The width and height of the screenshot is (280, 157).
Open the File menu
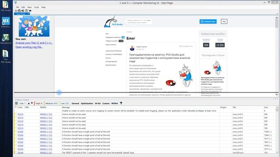[17, 7]
